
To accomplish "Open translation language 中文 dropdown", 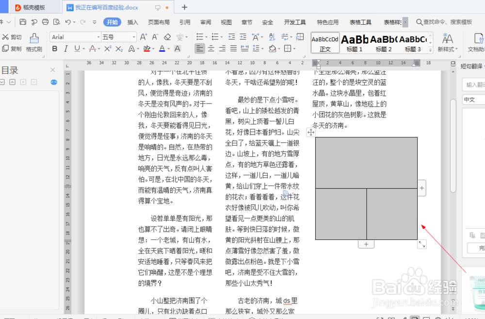I will point(473,100).
